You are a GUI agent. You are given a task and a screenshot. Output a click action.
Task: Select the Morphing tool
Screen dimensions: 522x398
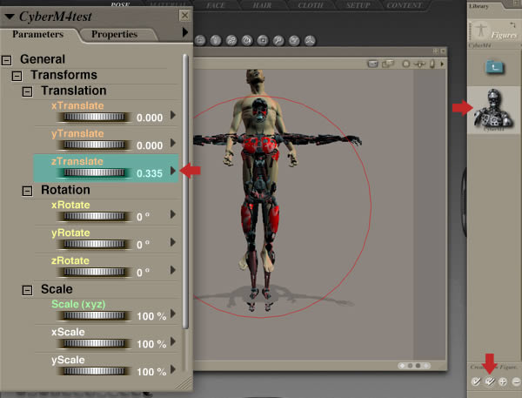point(294,40)
